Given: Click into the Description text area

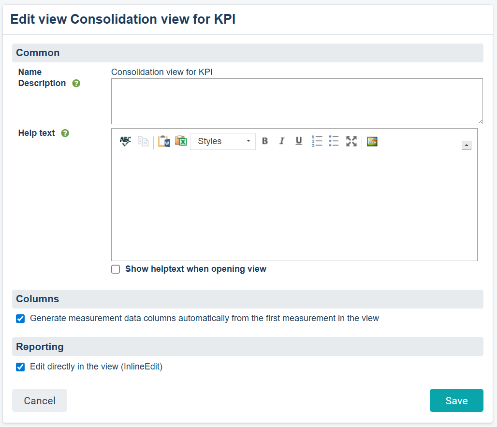Looking at the screenshot, I should click(x=296, y=102).
